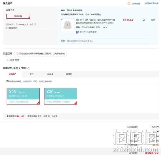Open the gray sweatshirt product thumbnail
Viewport: 161px width, 155px height.
(68, 25)
